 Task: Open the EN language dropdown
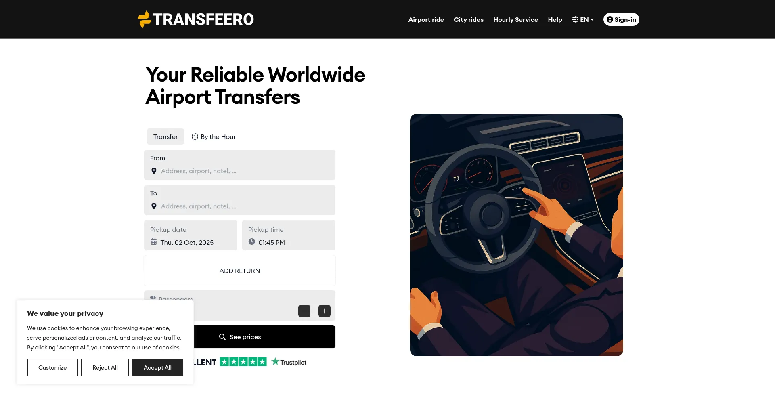tap(583, 19)
